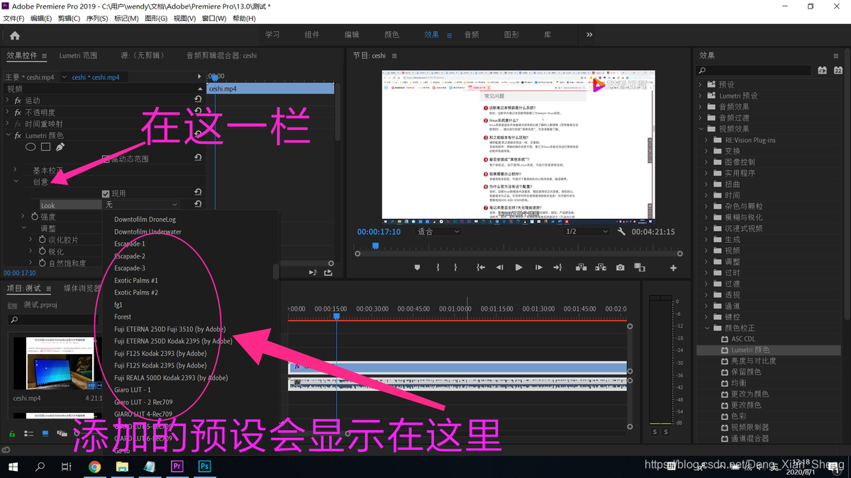Image resolution: width=851 pixels, height=478 pixels.
Task: Open the 1/2 playback resolution dropdown
Action: (x=585, y=232)
